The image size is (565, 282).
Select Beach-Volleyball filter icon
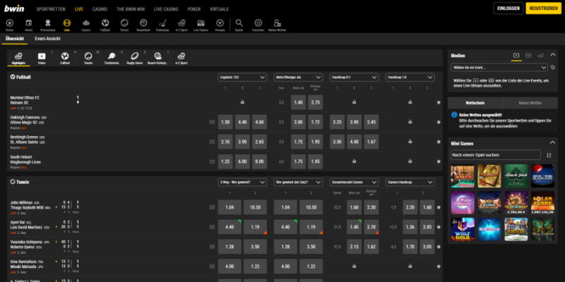click(x=157, y=59)
